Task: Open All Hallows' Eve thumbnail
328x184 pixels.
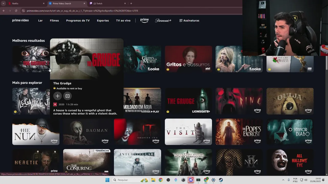Action: 290,162
